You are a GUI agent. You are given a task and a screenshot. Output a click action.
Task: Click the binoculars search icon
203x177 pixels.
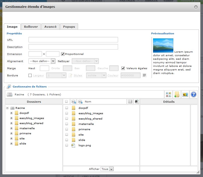[x=136, y=101]
